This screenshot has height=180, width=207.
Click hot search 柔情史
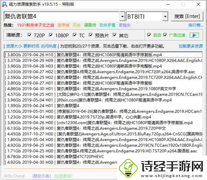[125, 25]
